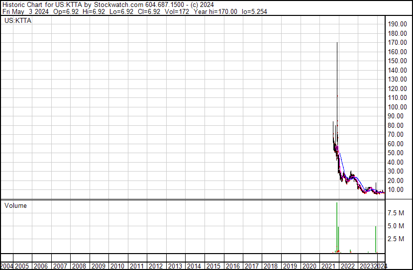
Task: Click the Year hi=170.00 value in header
Action: tap(215, 11)
